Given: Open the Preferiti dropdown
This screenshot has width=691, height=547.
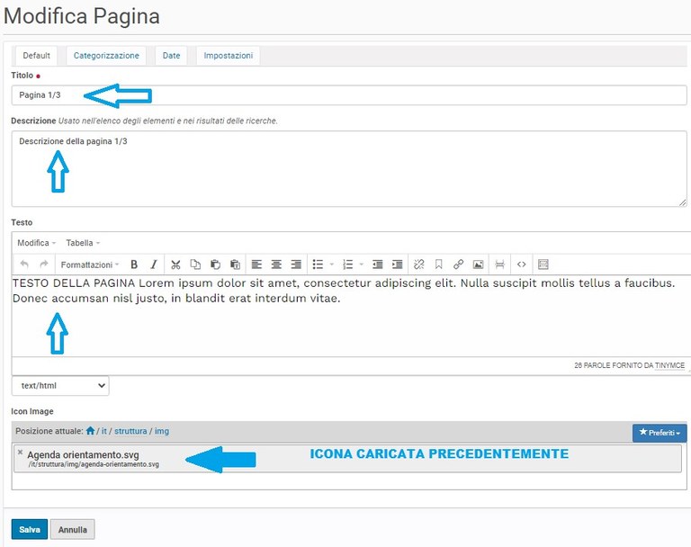Looking at the screenshot, I should [659, 433].
